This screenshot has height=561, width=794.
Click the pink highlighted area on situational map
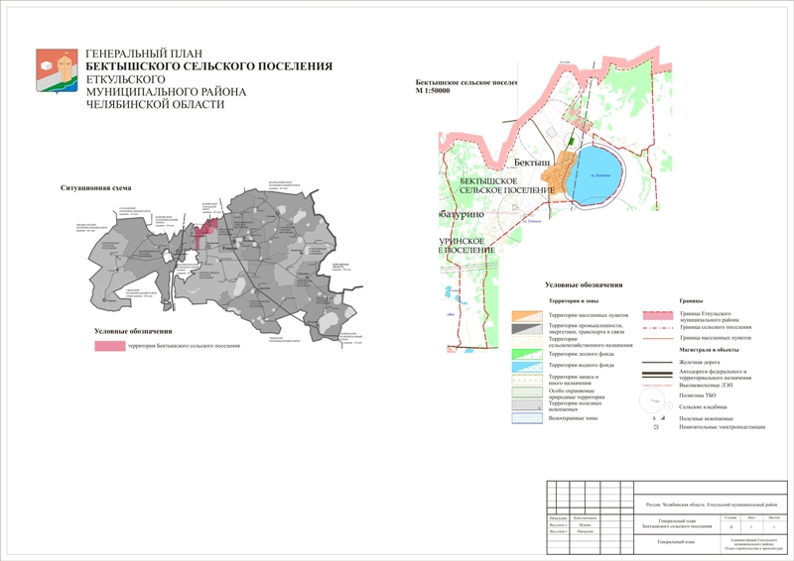click(206, 234)
